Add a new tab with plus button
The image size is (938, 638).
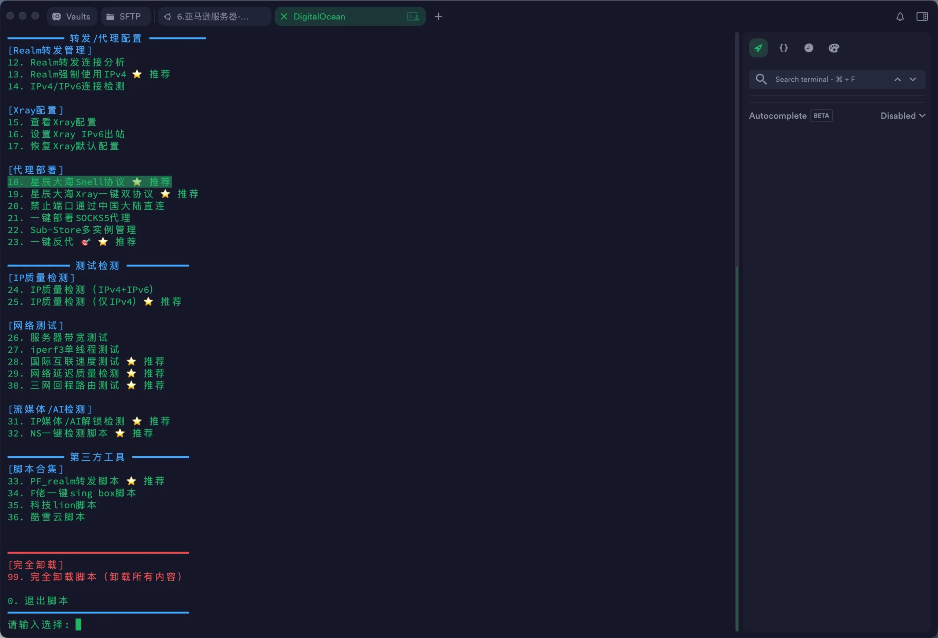pos(438,16)
